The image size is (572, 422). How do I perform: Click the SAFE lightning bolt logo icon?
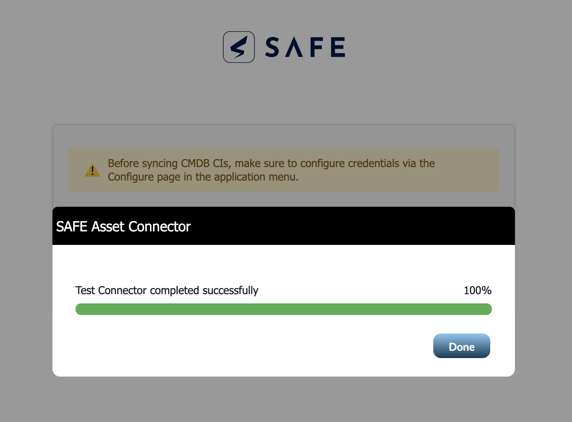239,47
